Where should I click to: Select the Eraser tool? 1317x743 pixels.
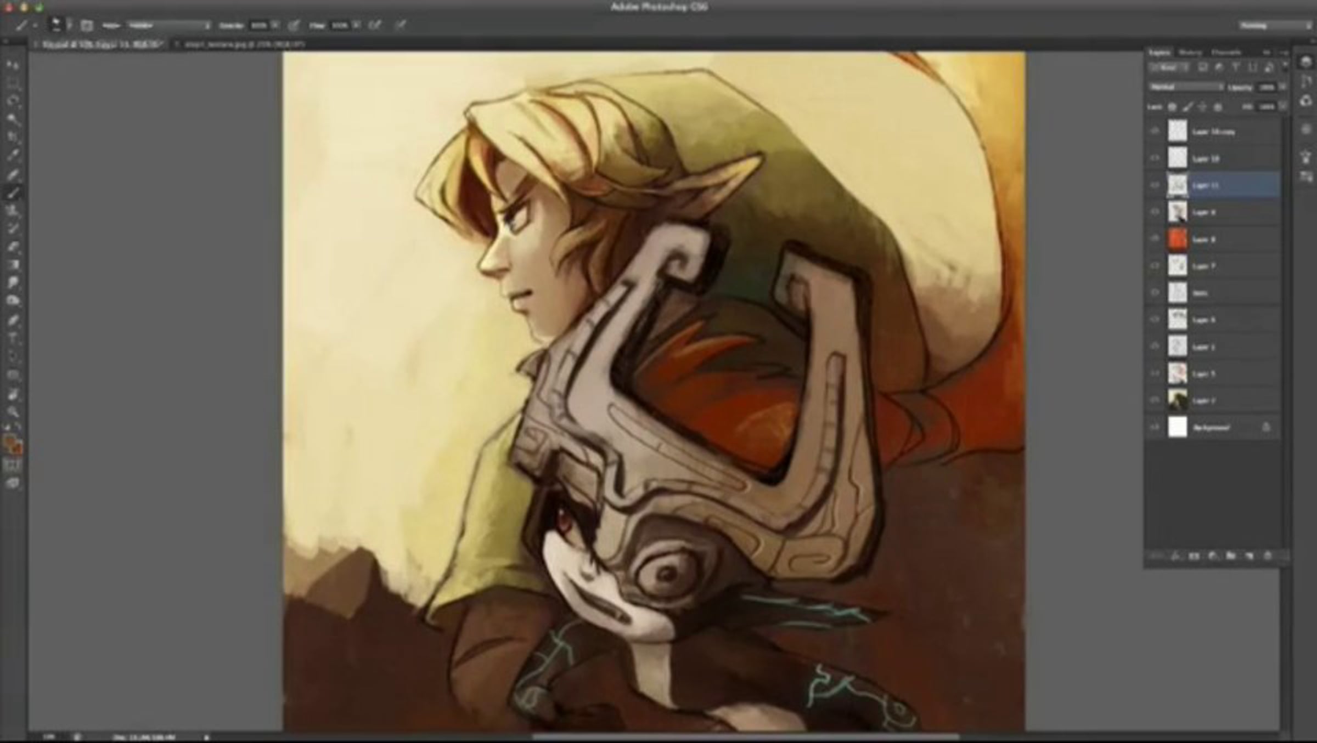(x=13, y=247)
